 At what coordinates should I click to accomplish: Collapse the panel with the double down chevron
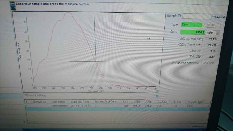click(157, 96)
